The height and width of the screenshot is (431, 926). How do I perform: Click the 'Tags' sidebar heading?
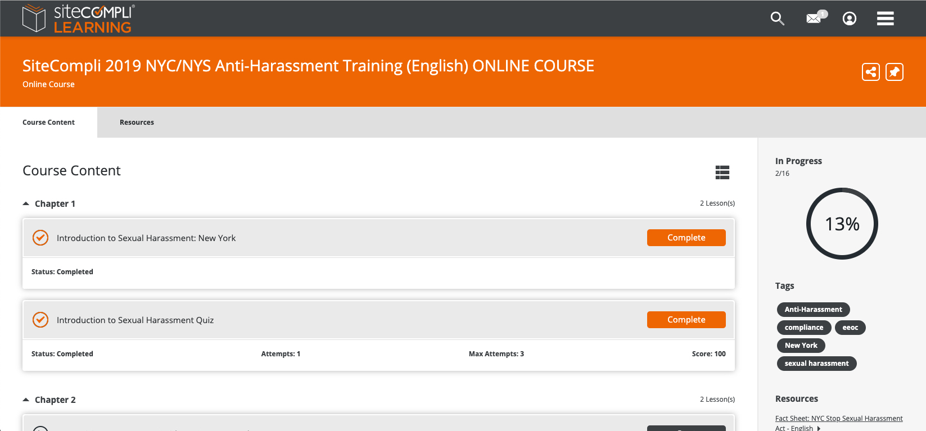pos(784,286)
